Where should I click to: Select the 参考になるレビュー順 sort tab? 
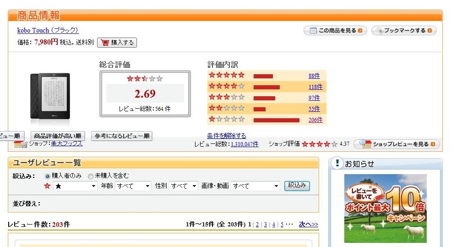click(x=122, y=136)
